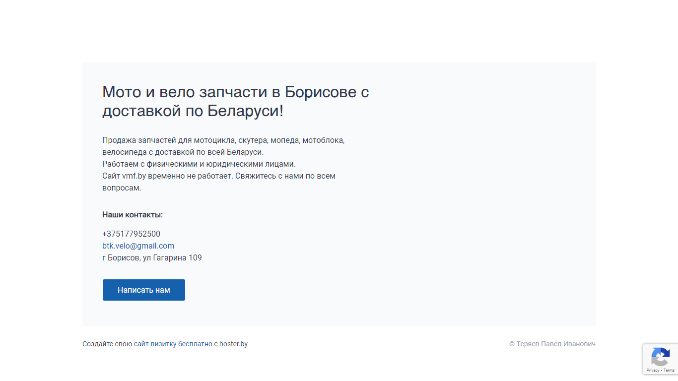Click the "Написать нам" button
678x381 pixels.
pyautogui.click(x=144, y=290)
